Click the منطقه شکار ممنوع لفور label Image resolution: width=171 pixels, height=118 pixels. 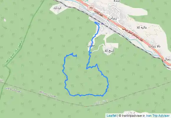tap(14, 52)
